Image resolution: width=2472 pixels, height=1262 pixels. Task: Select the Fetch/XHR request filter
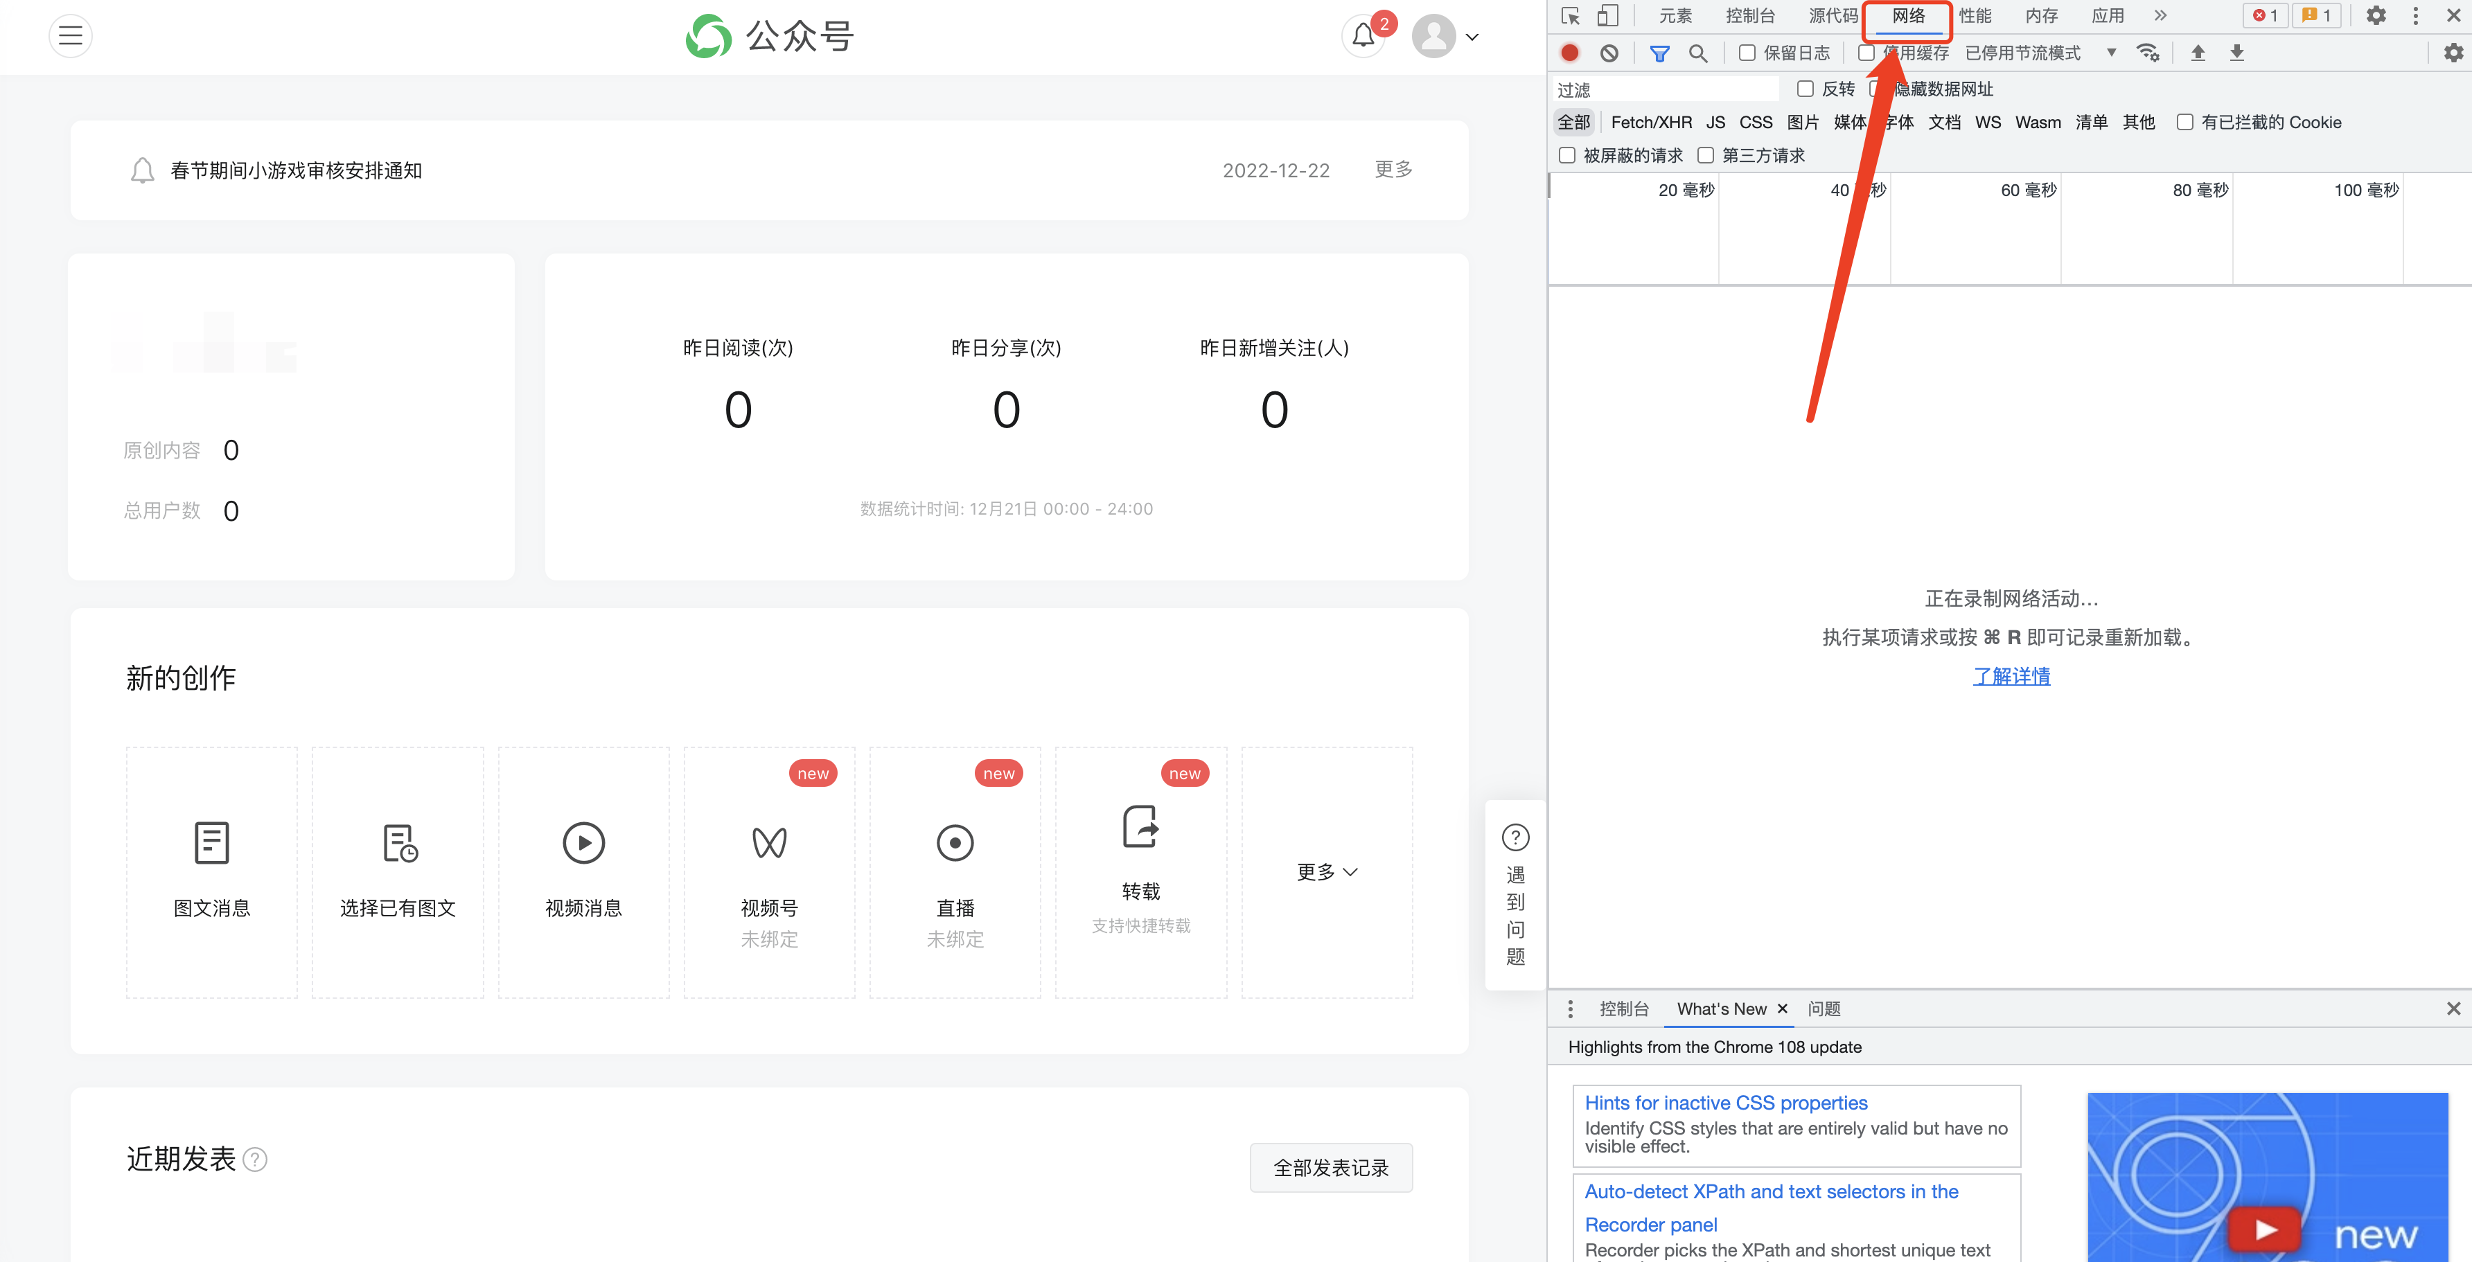(x=1650, y=122)
